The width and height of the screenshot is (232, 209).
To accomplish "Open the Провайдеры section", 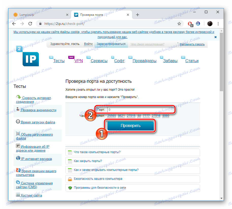I will pyautogui.click(x=144, y=61).
